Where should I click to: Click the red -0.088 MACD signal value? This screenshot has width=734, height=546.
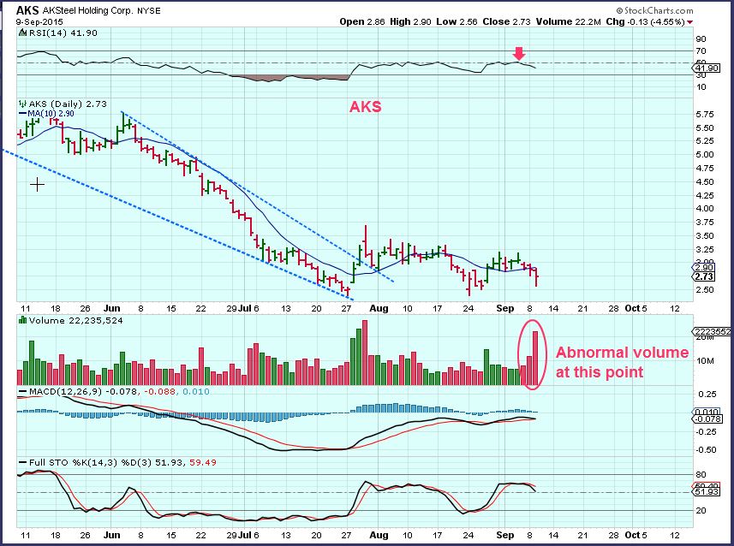tap(160, 392)
